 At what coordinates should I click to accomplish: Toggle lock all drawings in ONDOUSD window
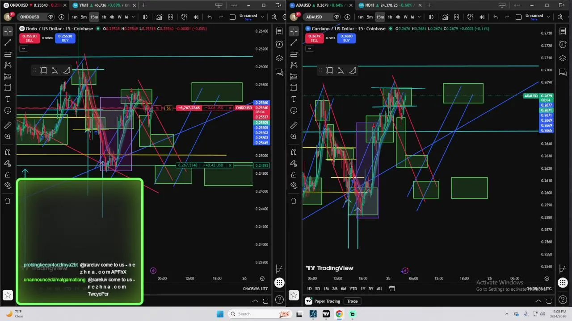coord(8,174)
